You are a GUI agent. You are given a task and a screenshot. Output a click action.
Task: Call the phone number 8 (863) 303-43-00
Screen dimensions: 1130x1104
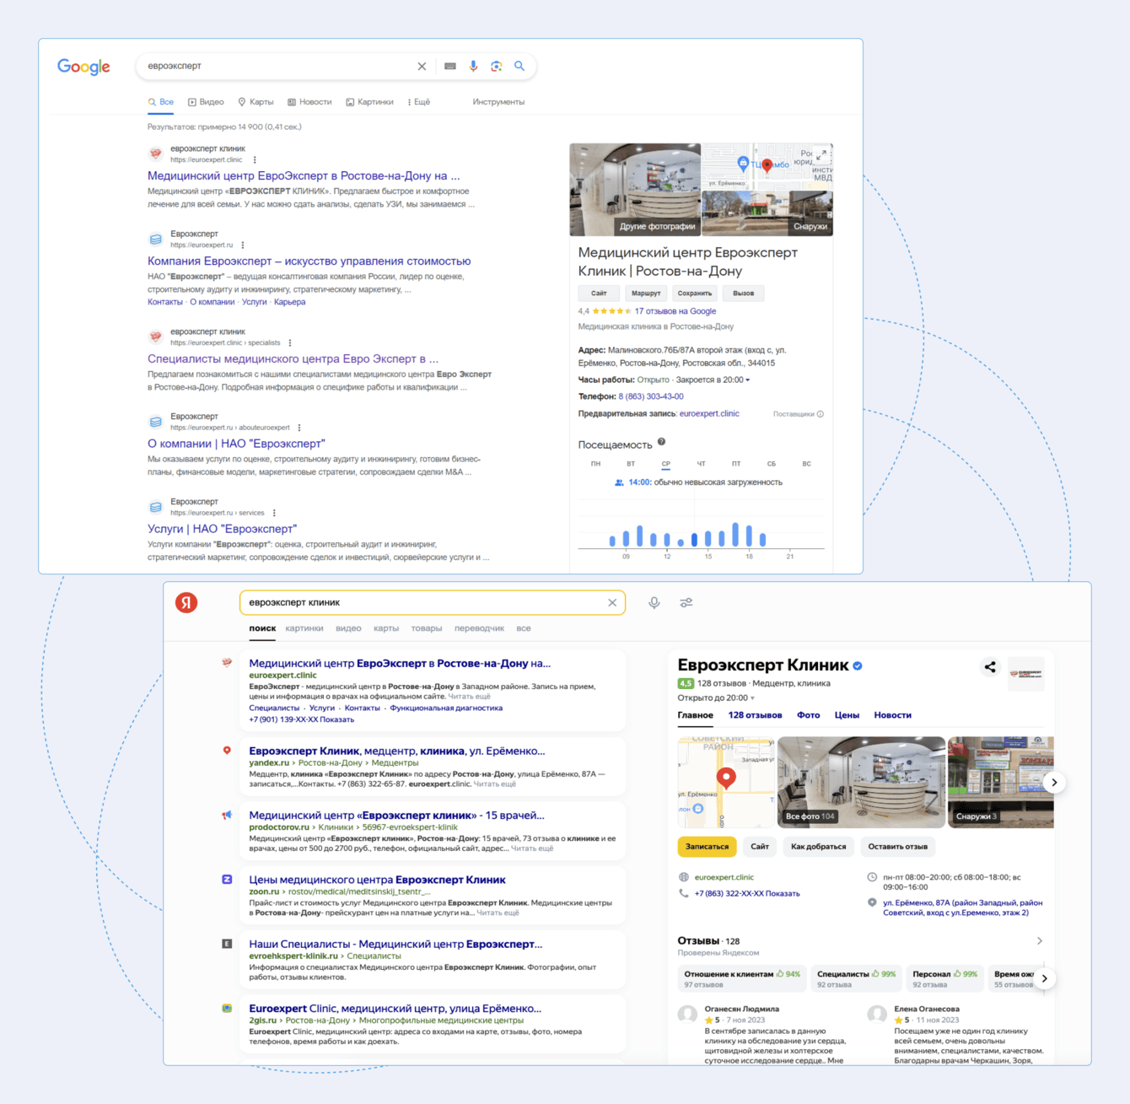651,396
